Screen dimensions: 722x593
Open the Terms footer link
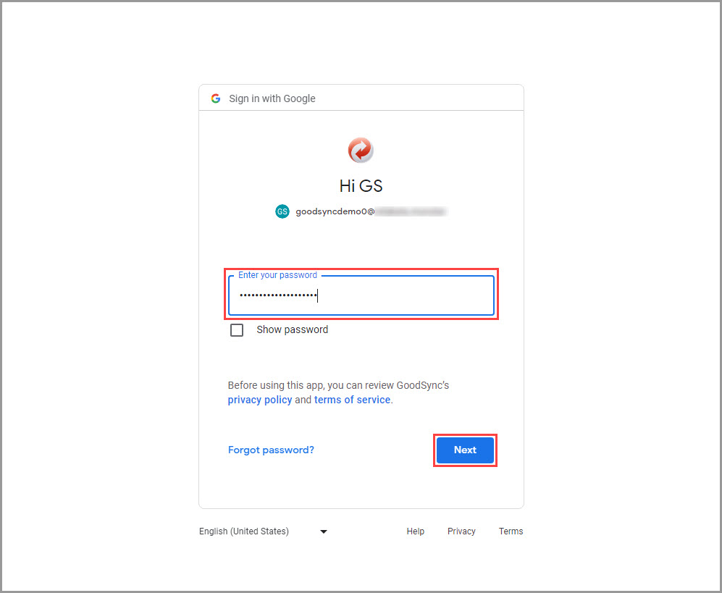[511, 531]
